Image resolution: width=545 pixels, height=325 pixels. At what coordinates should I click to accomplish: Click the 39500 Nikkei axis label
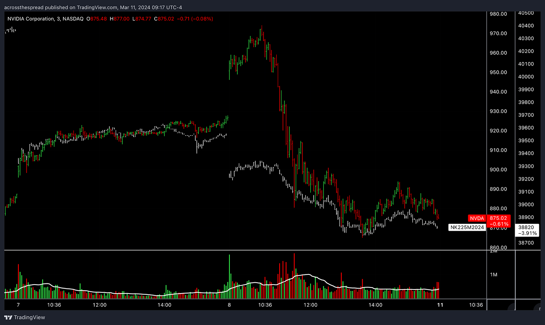tap(526, 140)
